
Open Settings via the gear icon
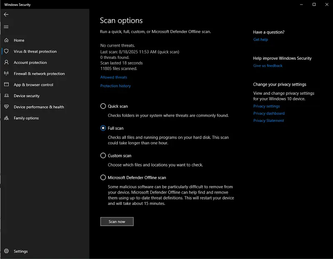pyautogui.click(x=6, y=251)
